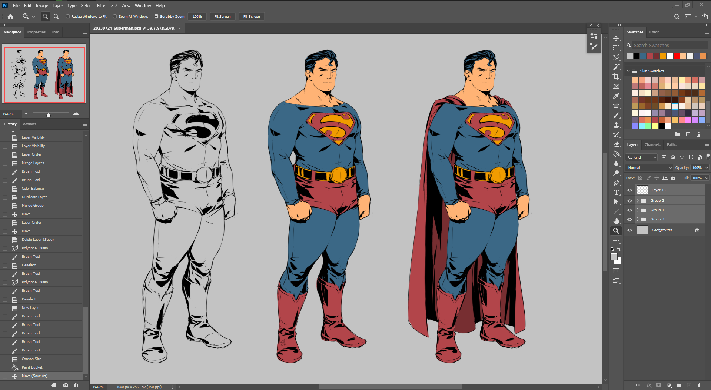Enable Zoom All Windows checkbox
The image size is (711, 390).
[115, 16]
